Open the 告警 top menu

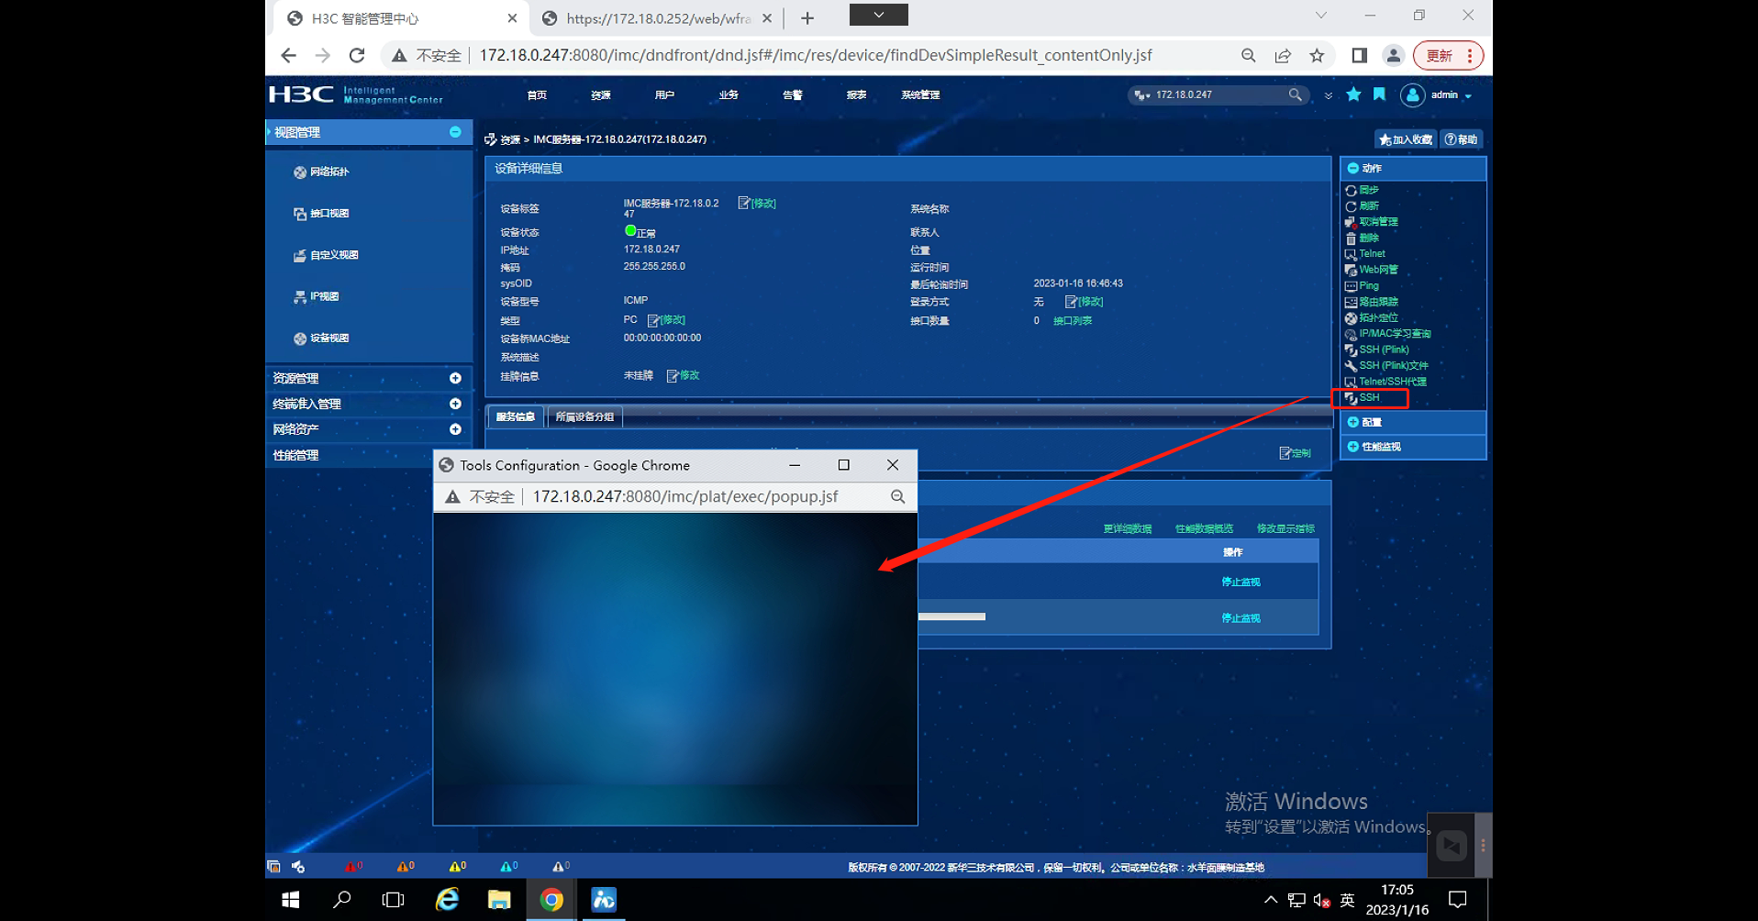coord(793,95)
